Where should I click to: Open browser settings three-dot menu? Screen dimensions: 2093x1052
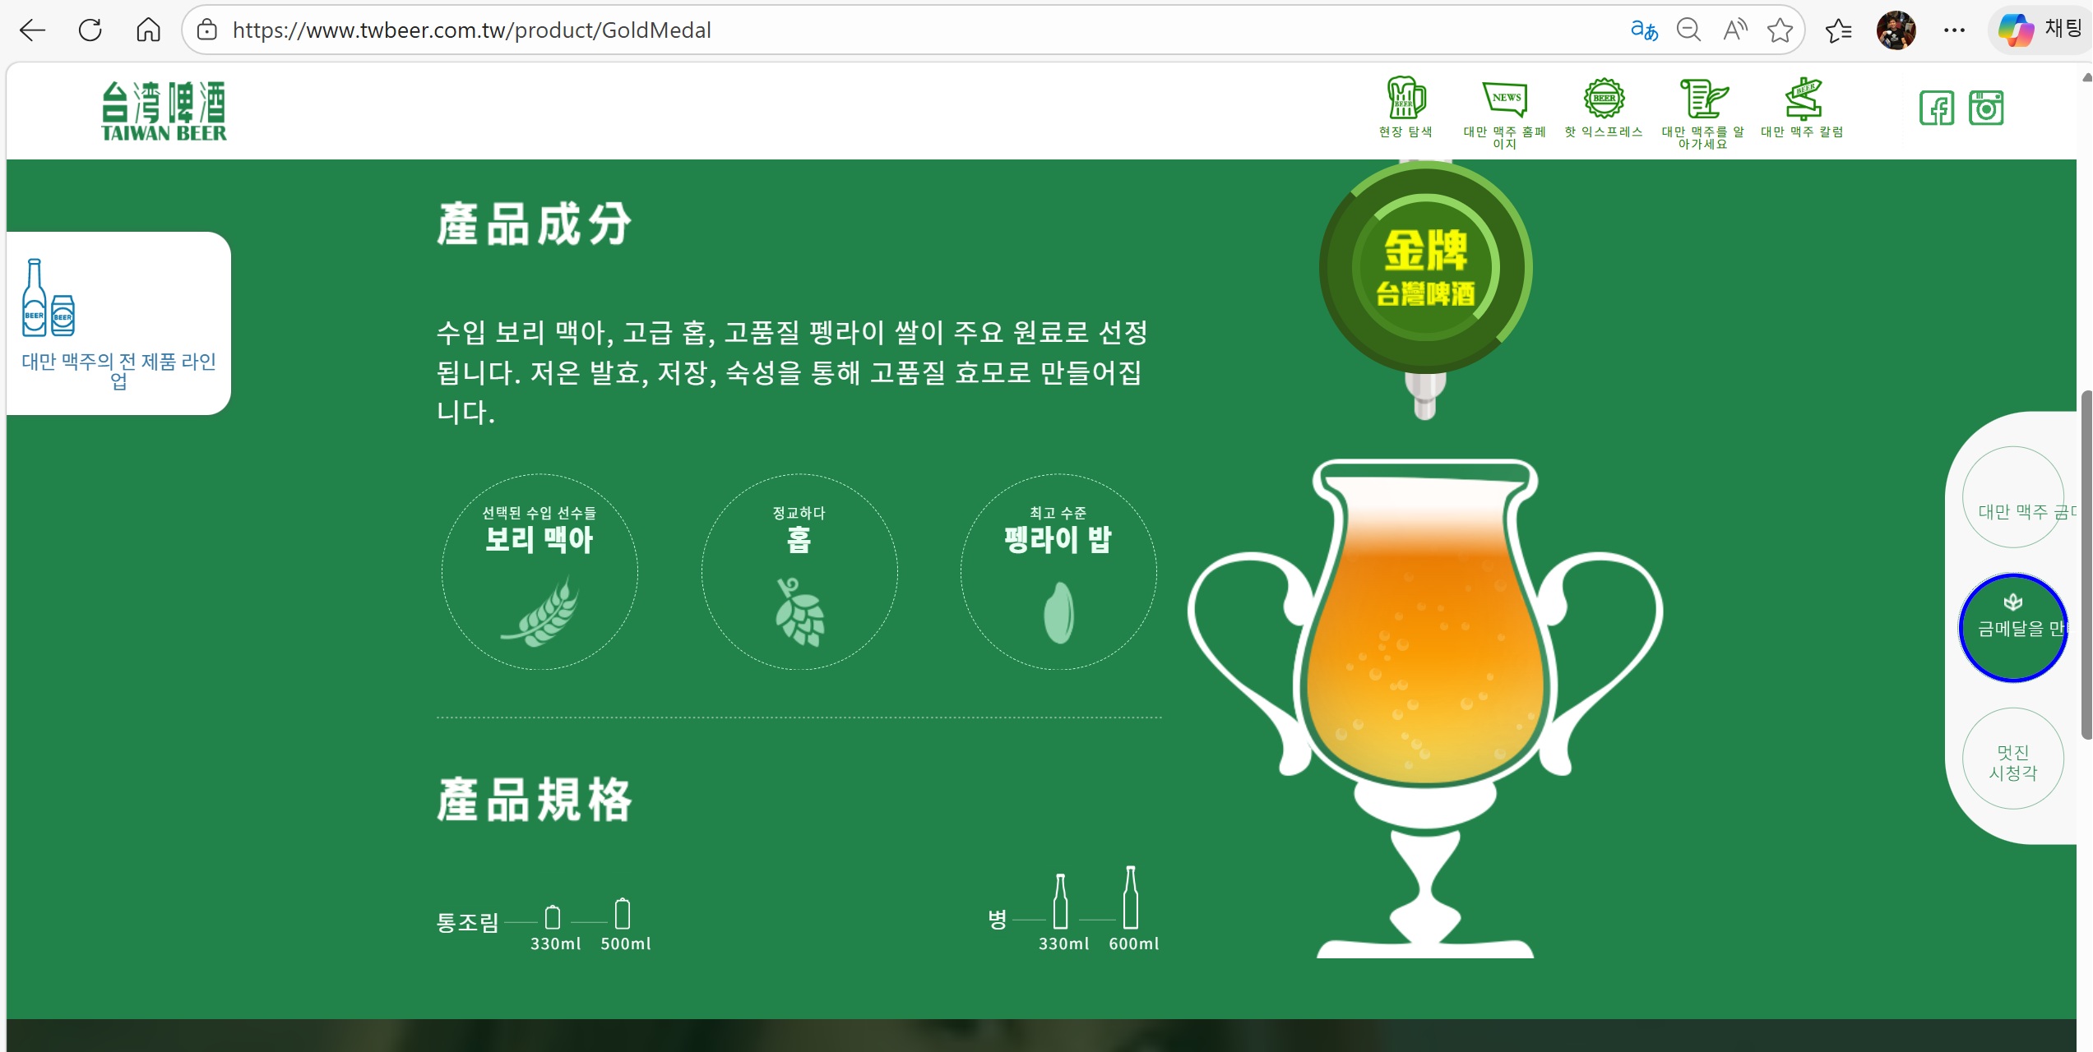click(1954, 30)
